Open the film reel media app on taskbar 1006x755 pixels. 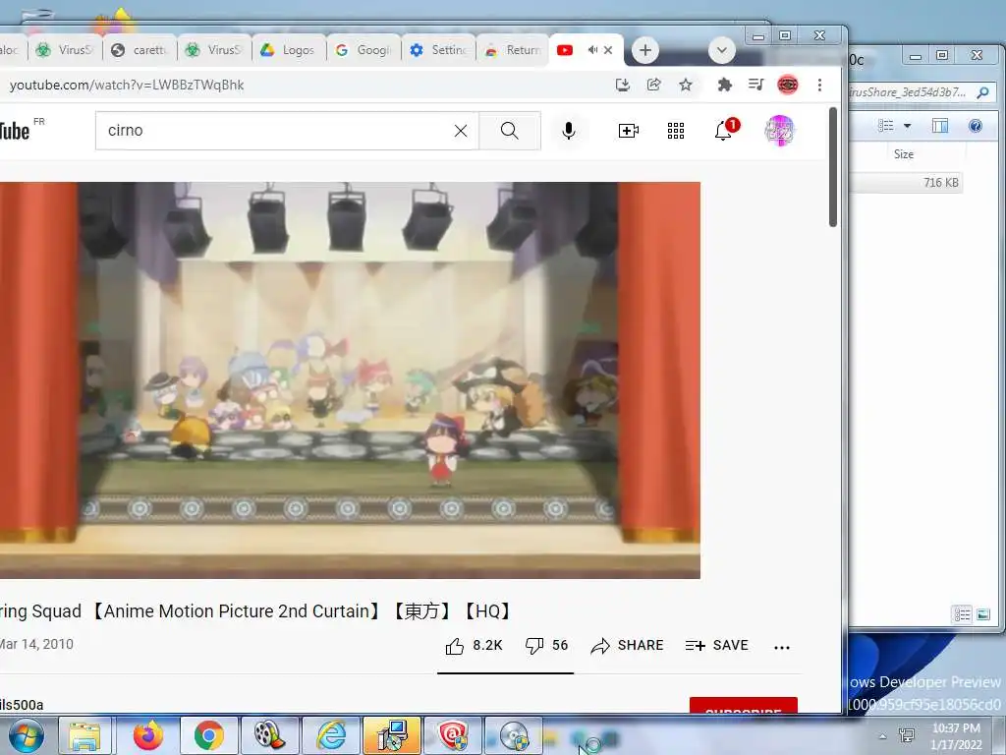tap(269, 735)
